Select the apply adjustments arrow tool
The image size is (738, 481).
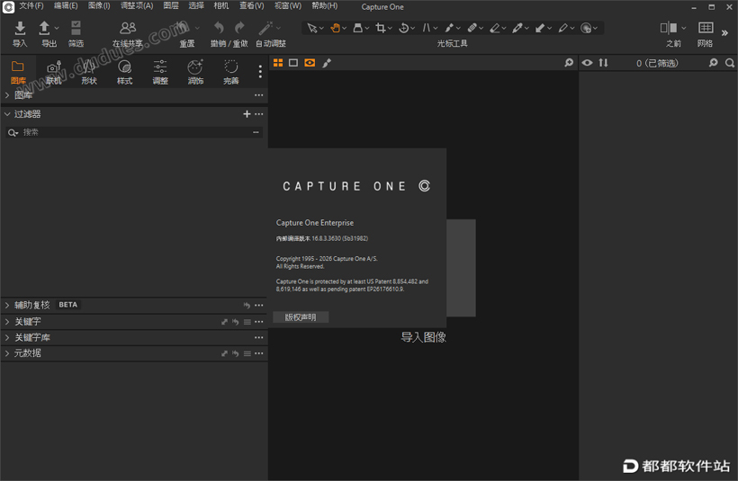pos(540,28)
